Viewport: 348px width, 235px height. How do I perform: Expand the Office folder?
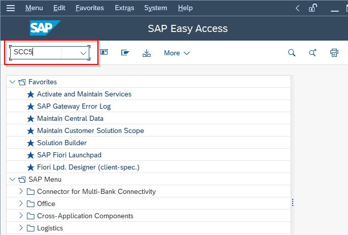[x=21, y=204]
